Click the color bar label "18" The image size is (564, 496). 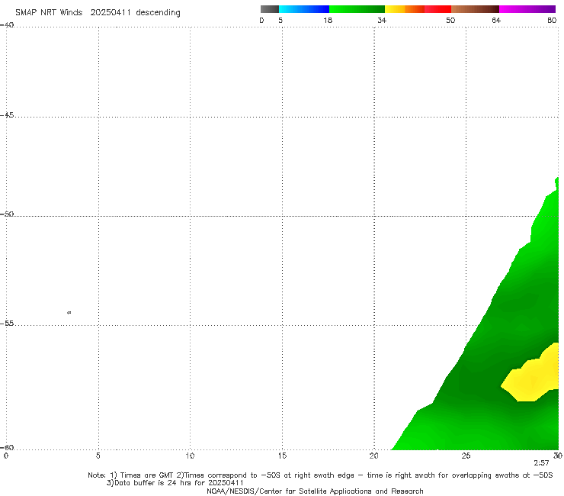point(327,20)
